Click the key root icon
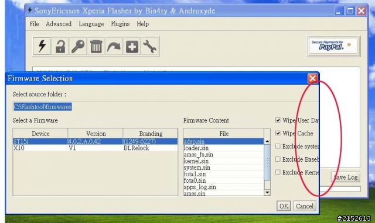Image resolution: width=375 pixels, height=223 pixels. pyautogui.click(x=78, y=46)
